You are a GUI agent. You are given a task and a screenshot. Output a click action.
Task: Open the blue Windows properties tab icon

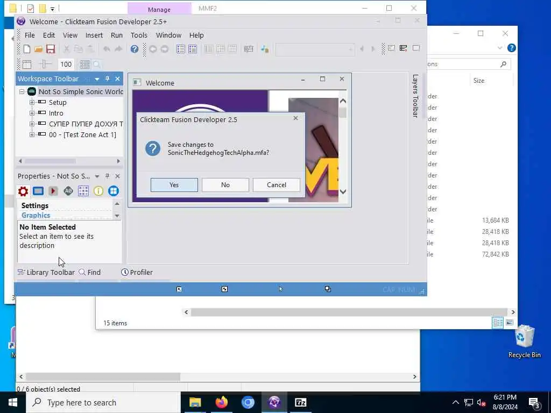tap(113, 191)
